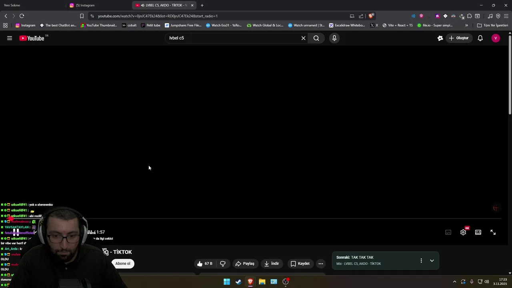Clear the search box text
Screen dimensions: 512x288
click(x=303, y=38)
